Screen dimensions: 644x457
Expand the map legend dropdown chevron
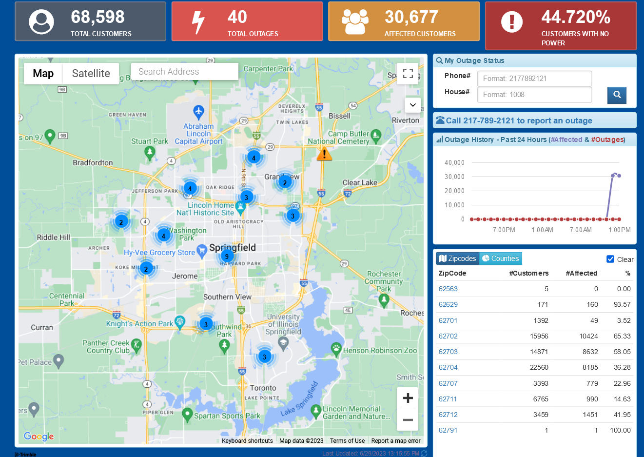412,105
